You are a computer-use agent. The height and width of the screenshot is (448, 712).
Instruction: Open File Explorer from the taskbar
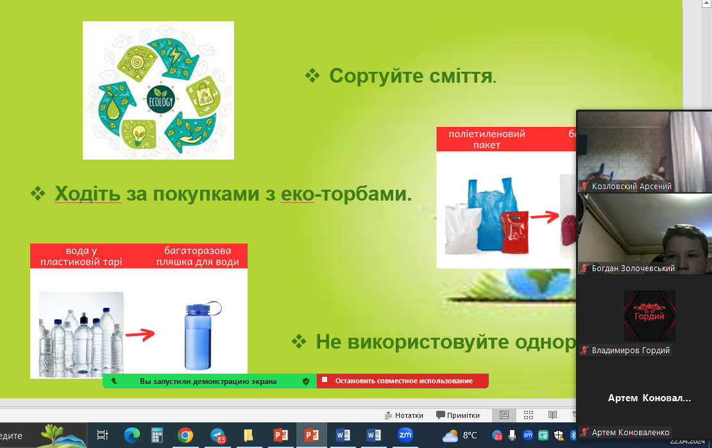248,435
